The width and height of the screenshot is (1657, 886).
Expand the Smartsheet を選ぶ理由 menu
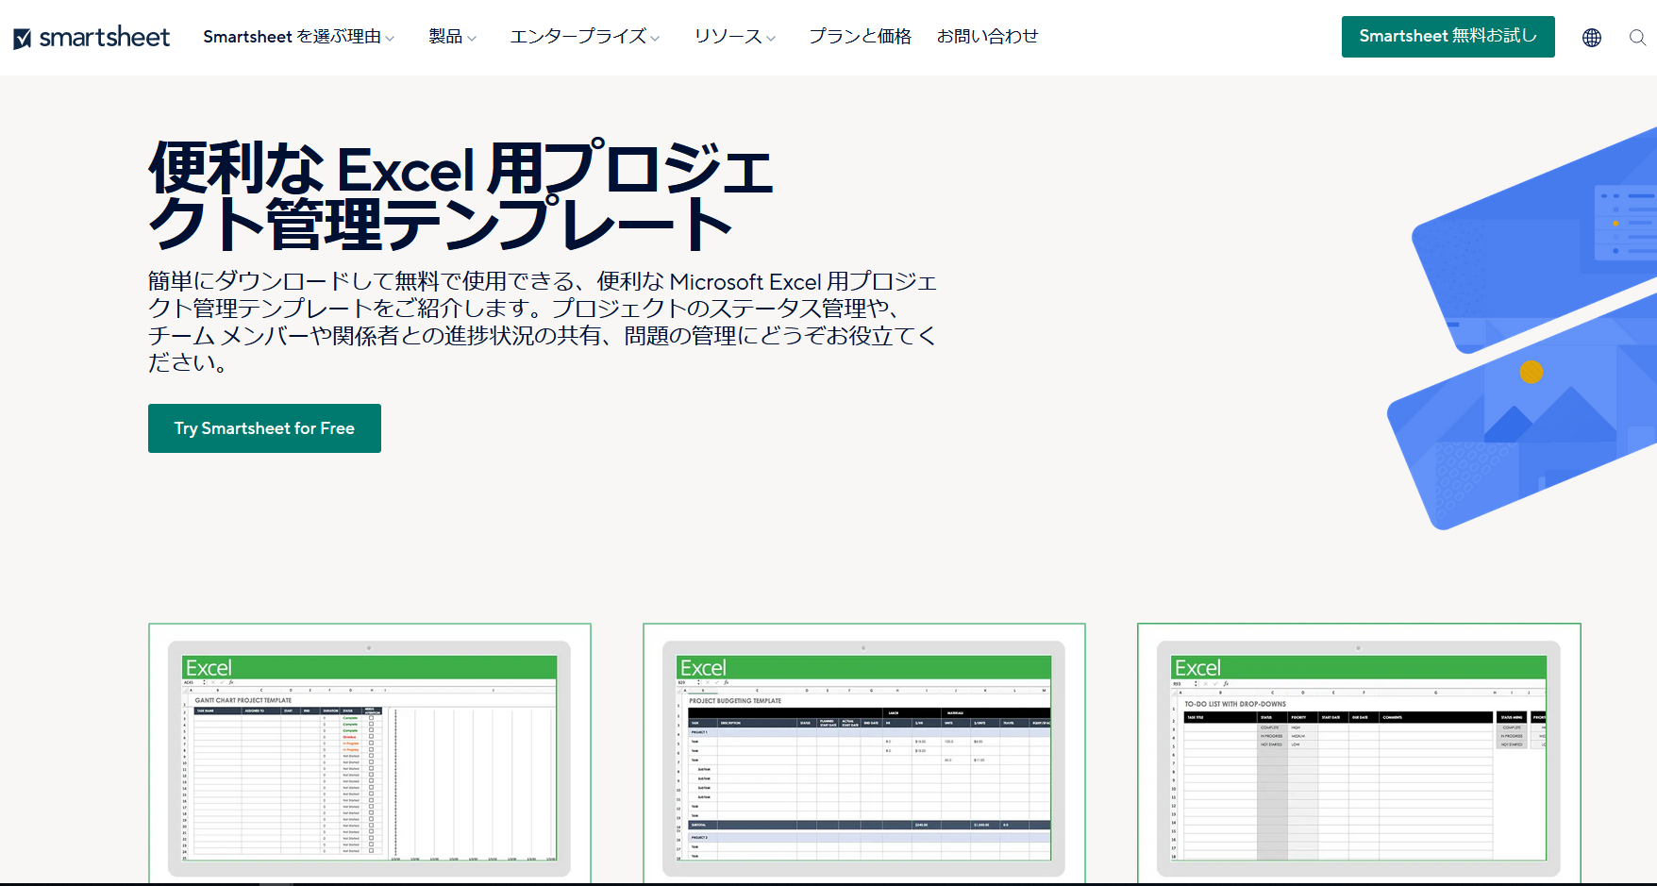point(298,37)
